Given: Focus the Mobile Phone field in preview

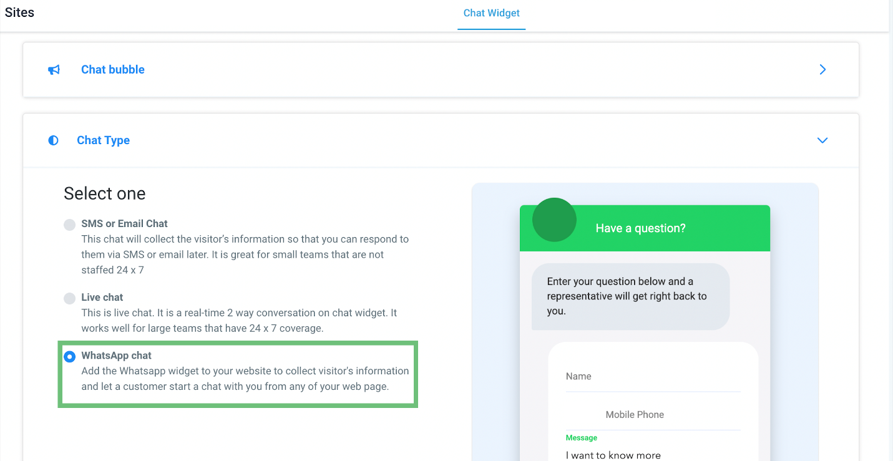Looking at the screenshot, I should tap(653, 415).
